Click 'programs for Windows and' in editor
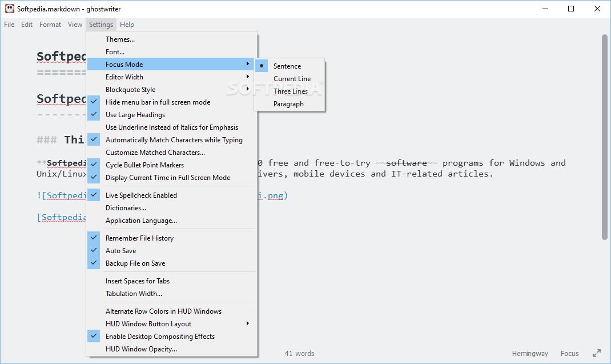 pyautogui.click(x=504, y=163)
